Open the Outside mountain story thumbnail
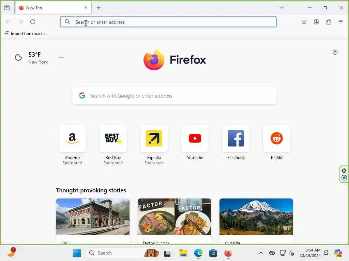 pyautogui.click(x=256, y=217)
